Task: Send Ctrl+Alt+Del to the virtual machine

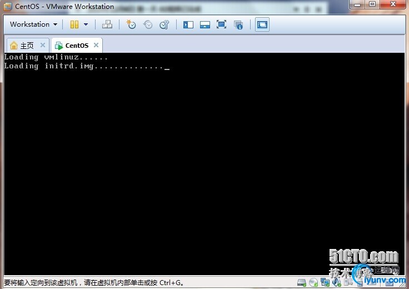Action: [x=107, y=24]
